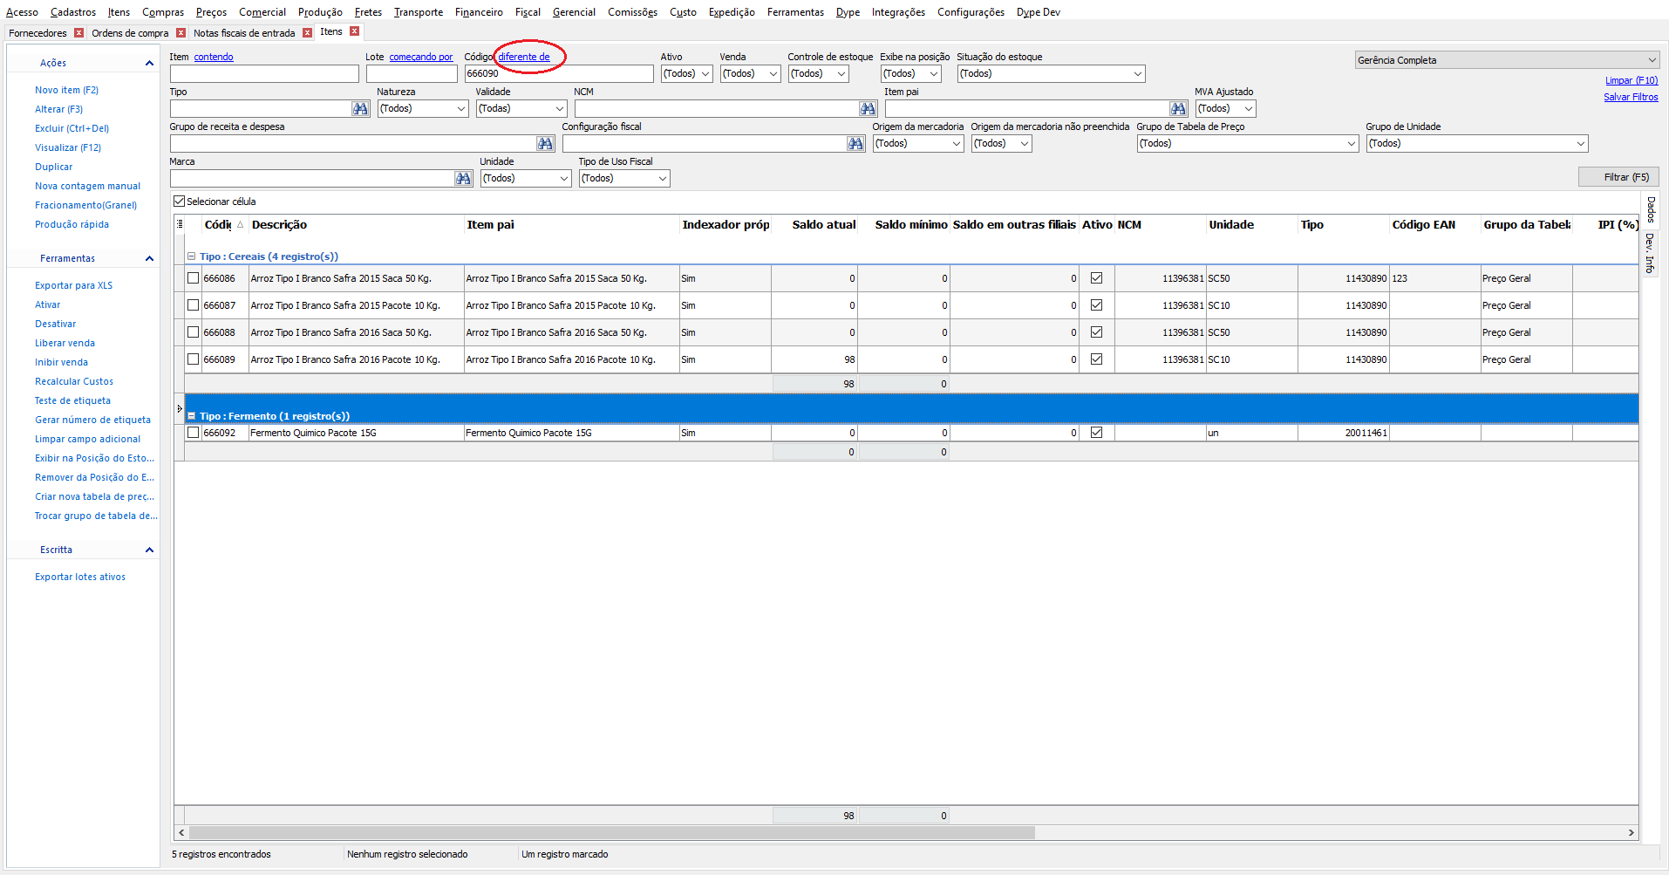
Task: Click the left arrow of the horizontal scrollbar
Action: (x=181, y=833)
